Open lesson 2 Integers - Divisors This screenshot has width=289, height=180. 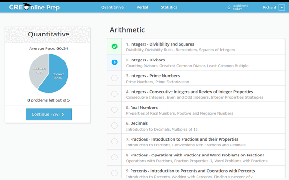(203, 62)
